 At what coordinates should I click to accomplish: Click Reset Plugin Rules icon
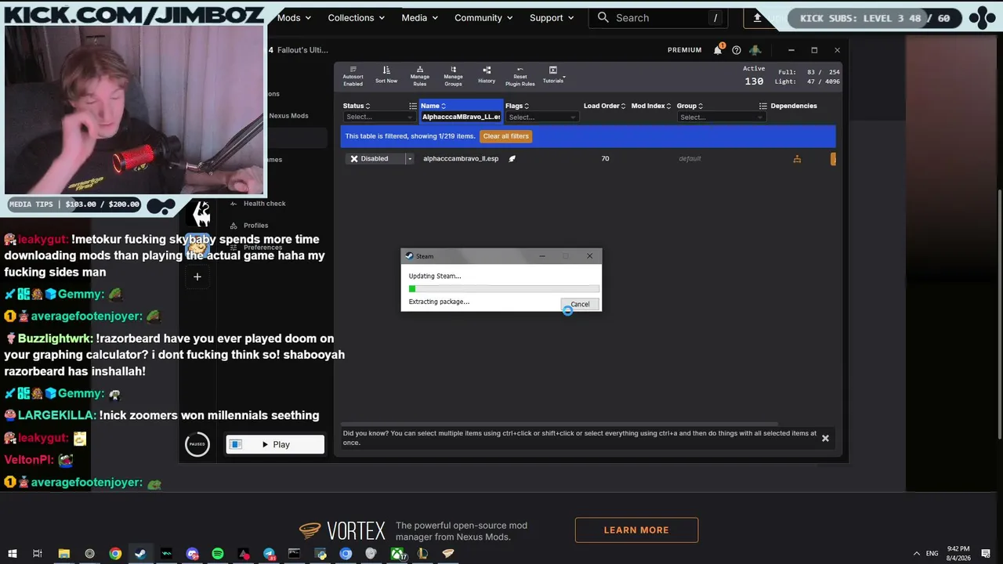[520, 75]
